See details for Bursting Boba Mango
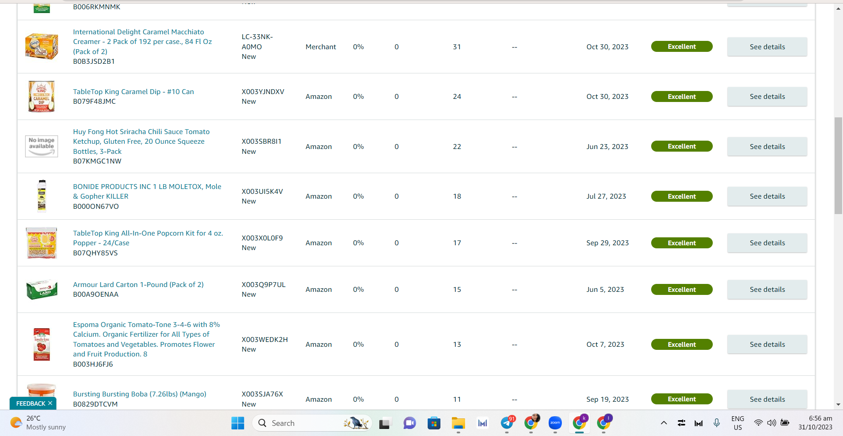Viewport: 843px width, 436px height. (767, 399)
